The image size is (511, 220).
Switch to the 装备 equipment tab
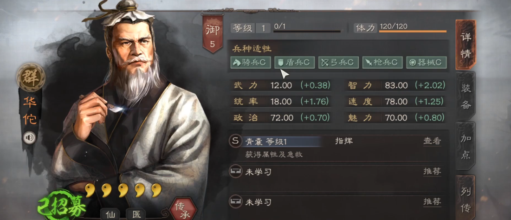[x=466, y=96]
